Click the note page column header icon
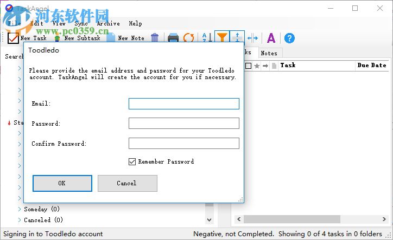 click(x=274, y=66)
